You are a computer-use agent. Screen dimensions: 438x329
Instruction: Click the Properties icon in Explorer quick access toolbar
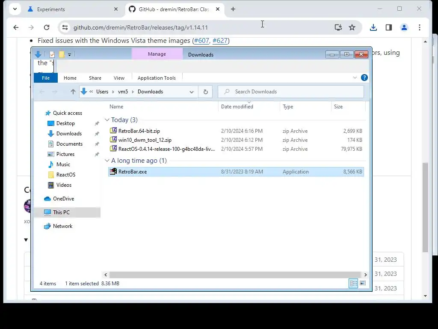[52, 54]
